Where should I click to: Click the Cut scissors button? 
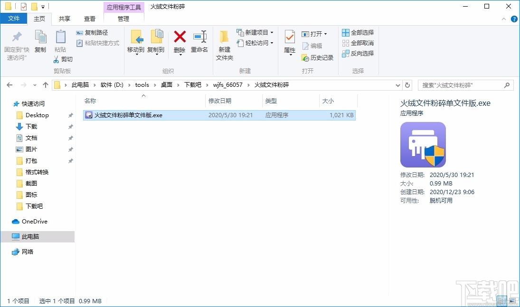point(63,59)
